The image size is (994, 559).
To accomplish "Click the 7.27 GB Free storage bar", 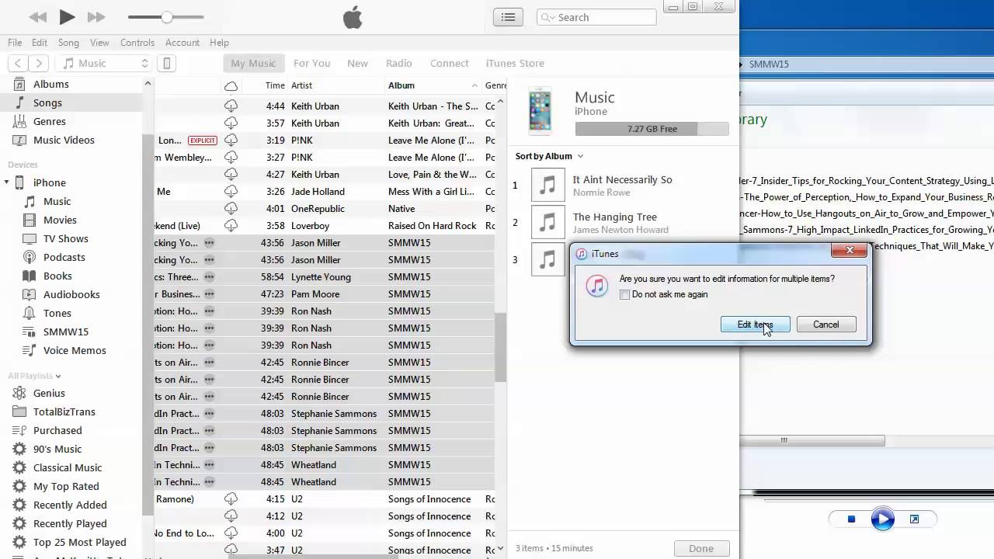I will coord(652,129).
